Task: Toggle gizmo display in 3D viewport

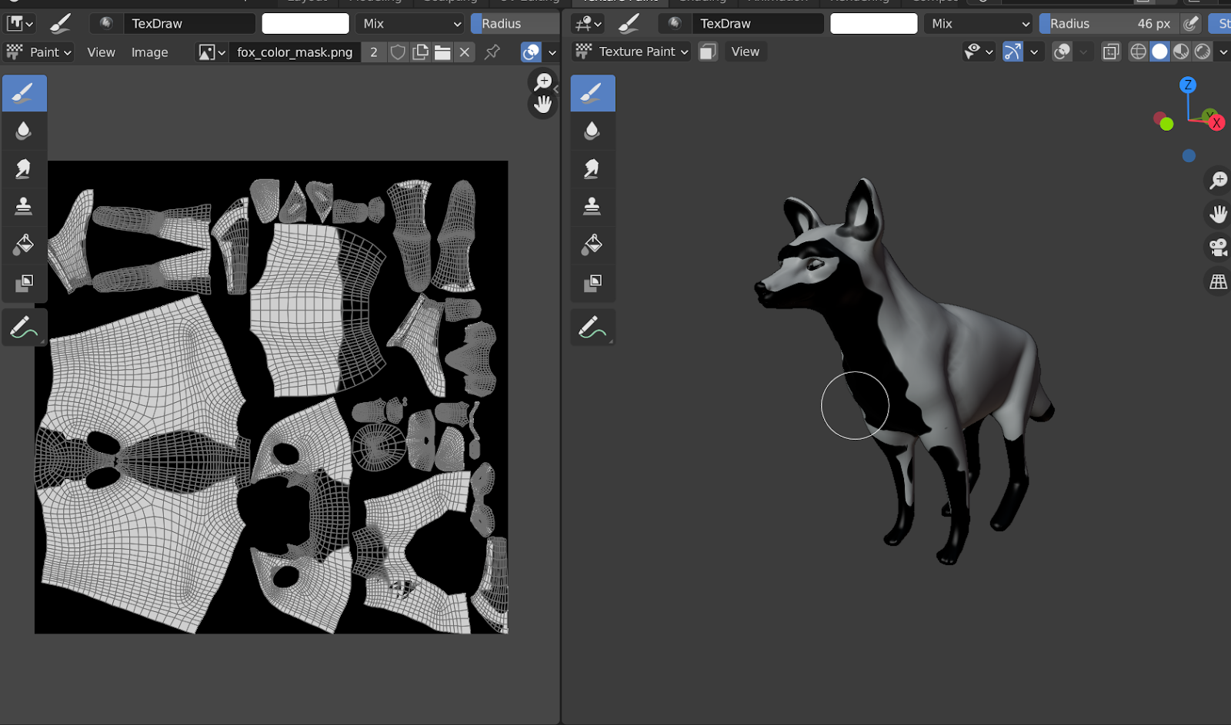Action: 1012,52
